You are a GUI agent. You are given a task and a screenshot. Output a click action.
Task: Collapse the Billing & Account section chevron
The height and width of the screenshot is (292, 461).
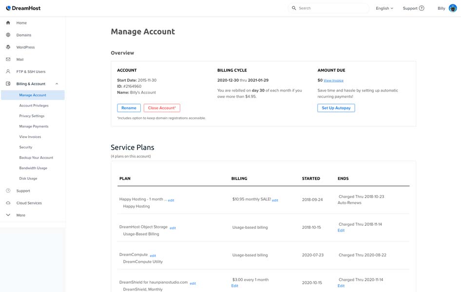pyautogui.click(x=57, y=84)
